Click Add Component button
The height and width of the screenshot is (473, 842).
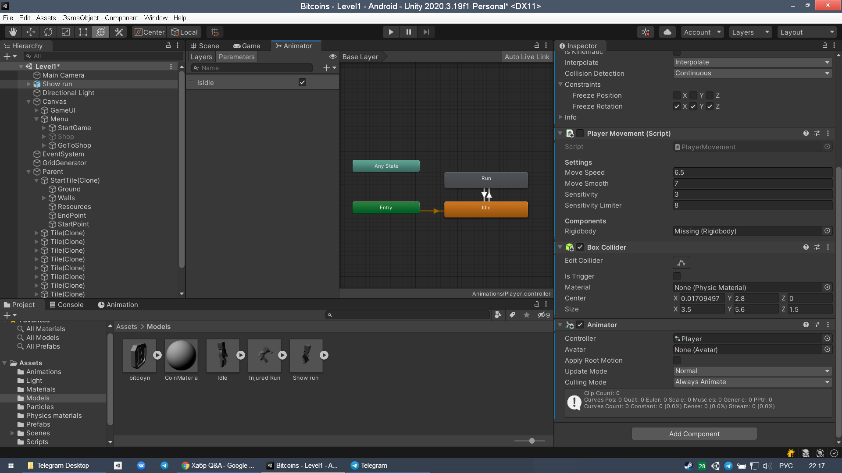[x=694, y=434]
